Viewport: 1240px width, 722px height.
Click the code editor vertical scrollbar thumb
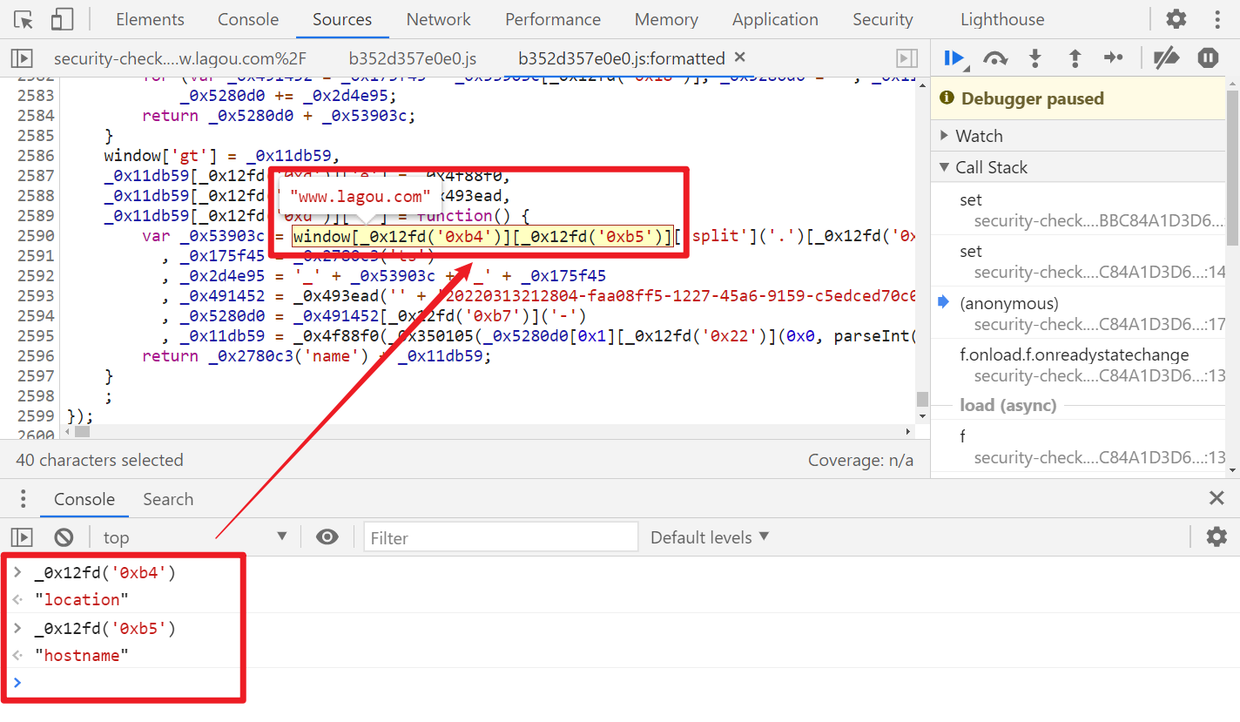922,400
